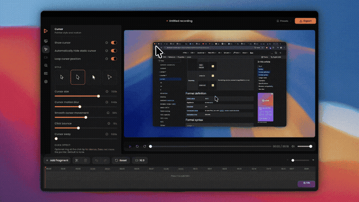Image resolution: width=359 pixels, height=202 pixels.
Task: Open the camera panel from the sidebar
Action: coord(46,57)
